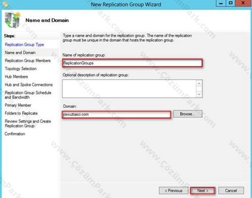
Task: Click the Primary Member step
Action: (18, 105)
